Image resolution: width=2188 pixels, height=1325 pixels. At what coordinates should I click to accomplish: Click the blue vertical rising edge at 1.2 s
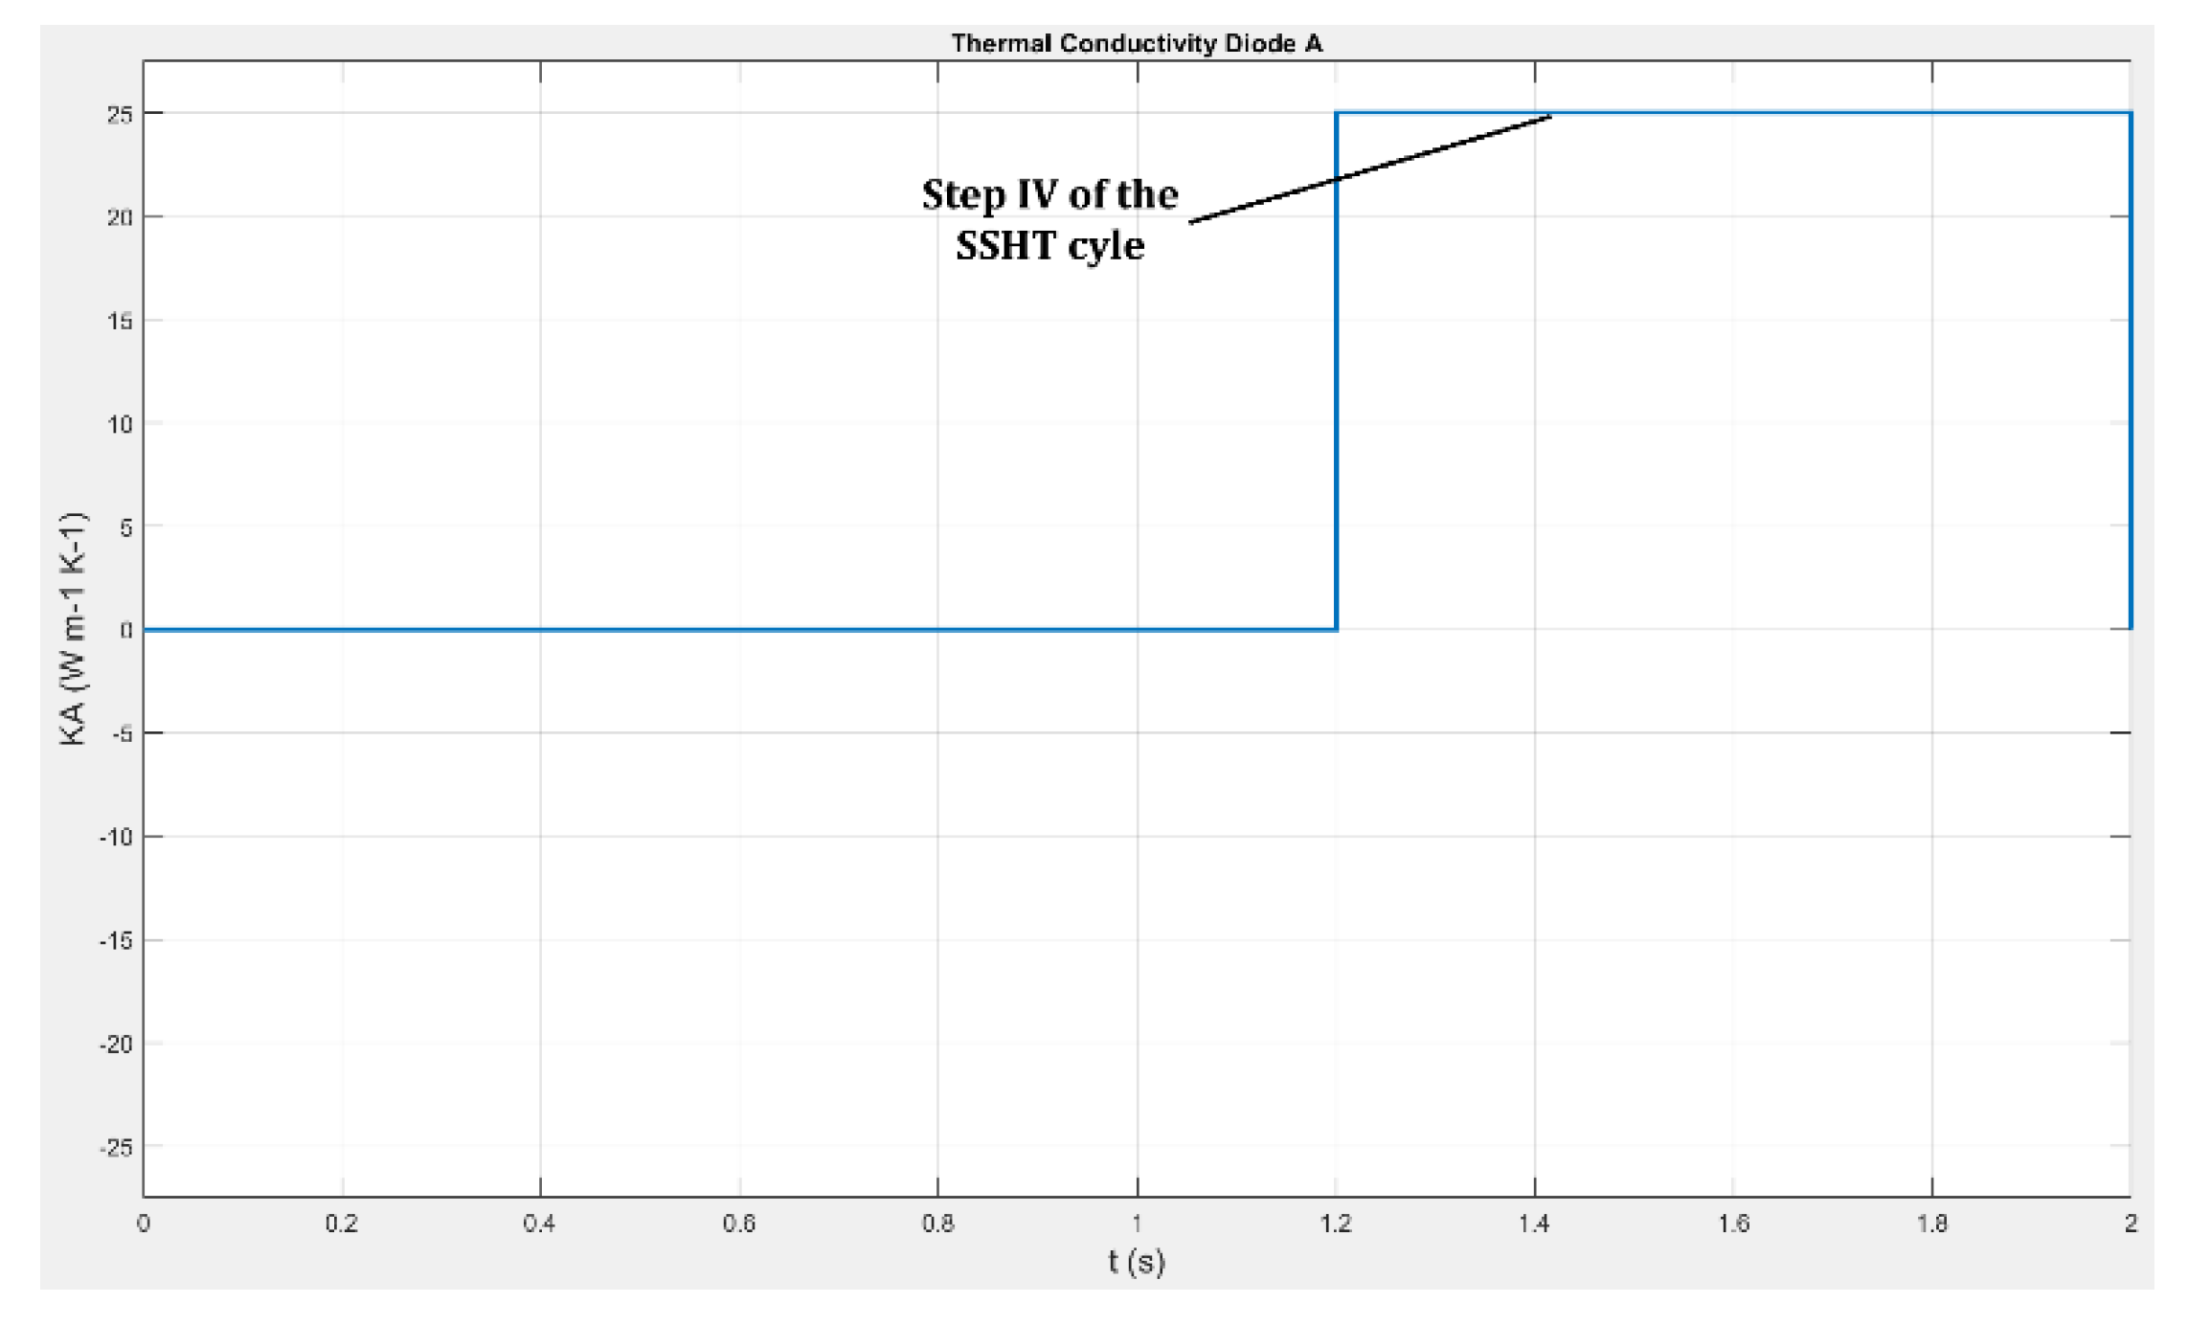1336,383
